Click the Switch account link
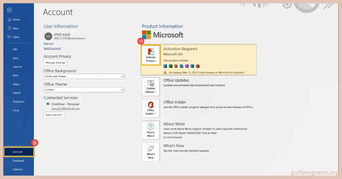 [52, 48]
